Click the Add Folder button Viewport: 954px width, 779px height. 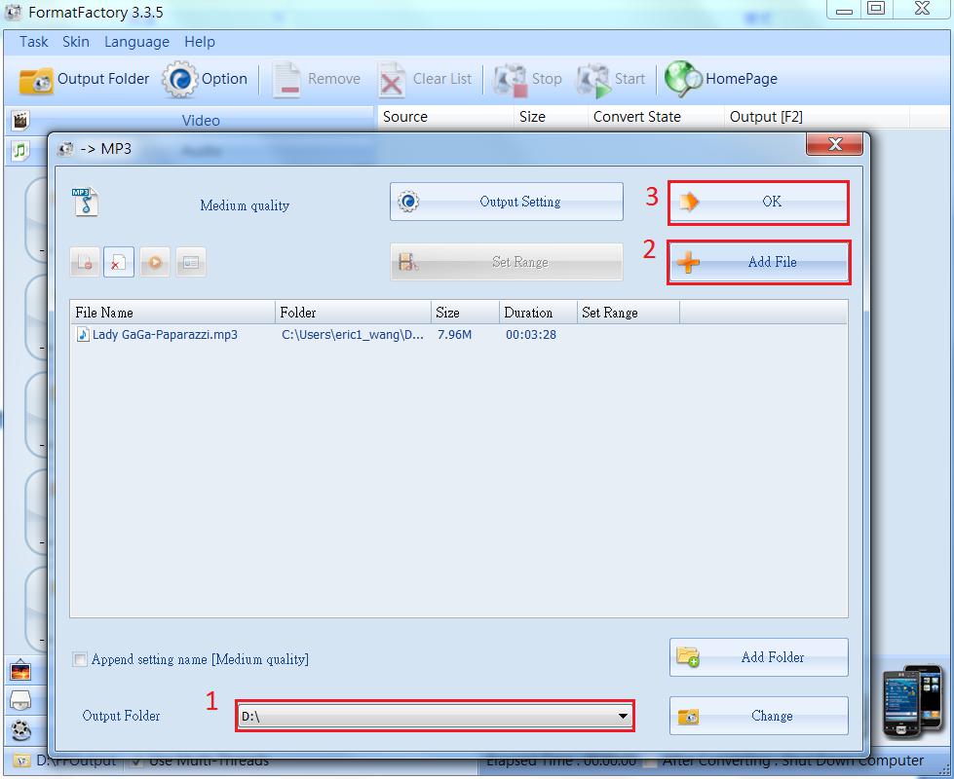pos(759,657)
